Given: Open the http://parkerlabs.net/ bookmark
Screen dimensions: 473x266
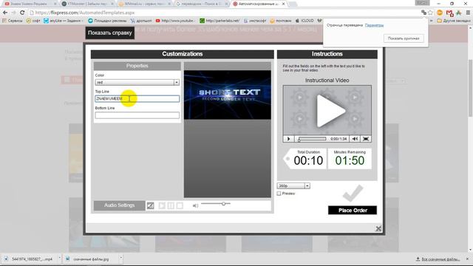Looking at the screenshot, I should [x=220, y=21].
